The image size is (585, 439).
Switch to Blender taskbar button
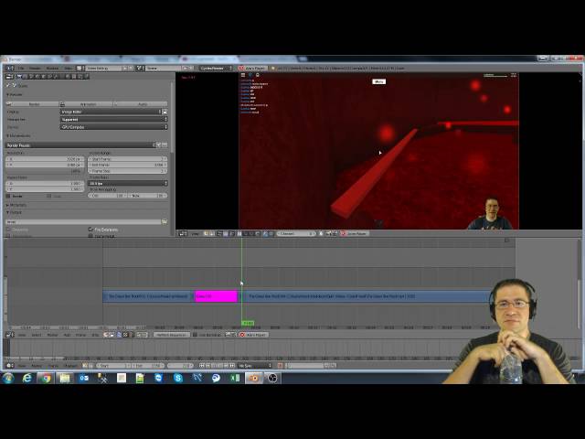[x=254, y=378]
